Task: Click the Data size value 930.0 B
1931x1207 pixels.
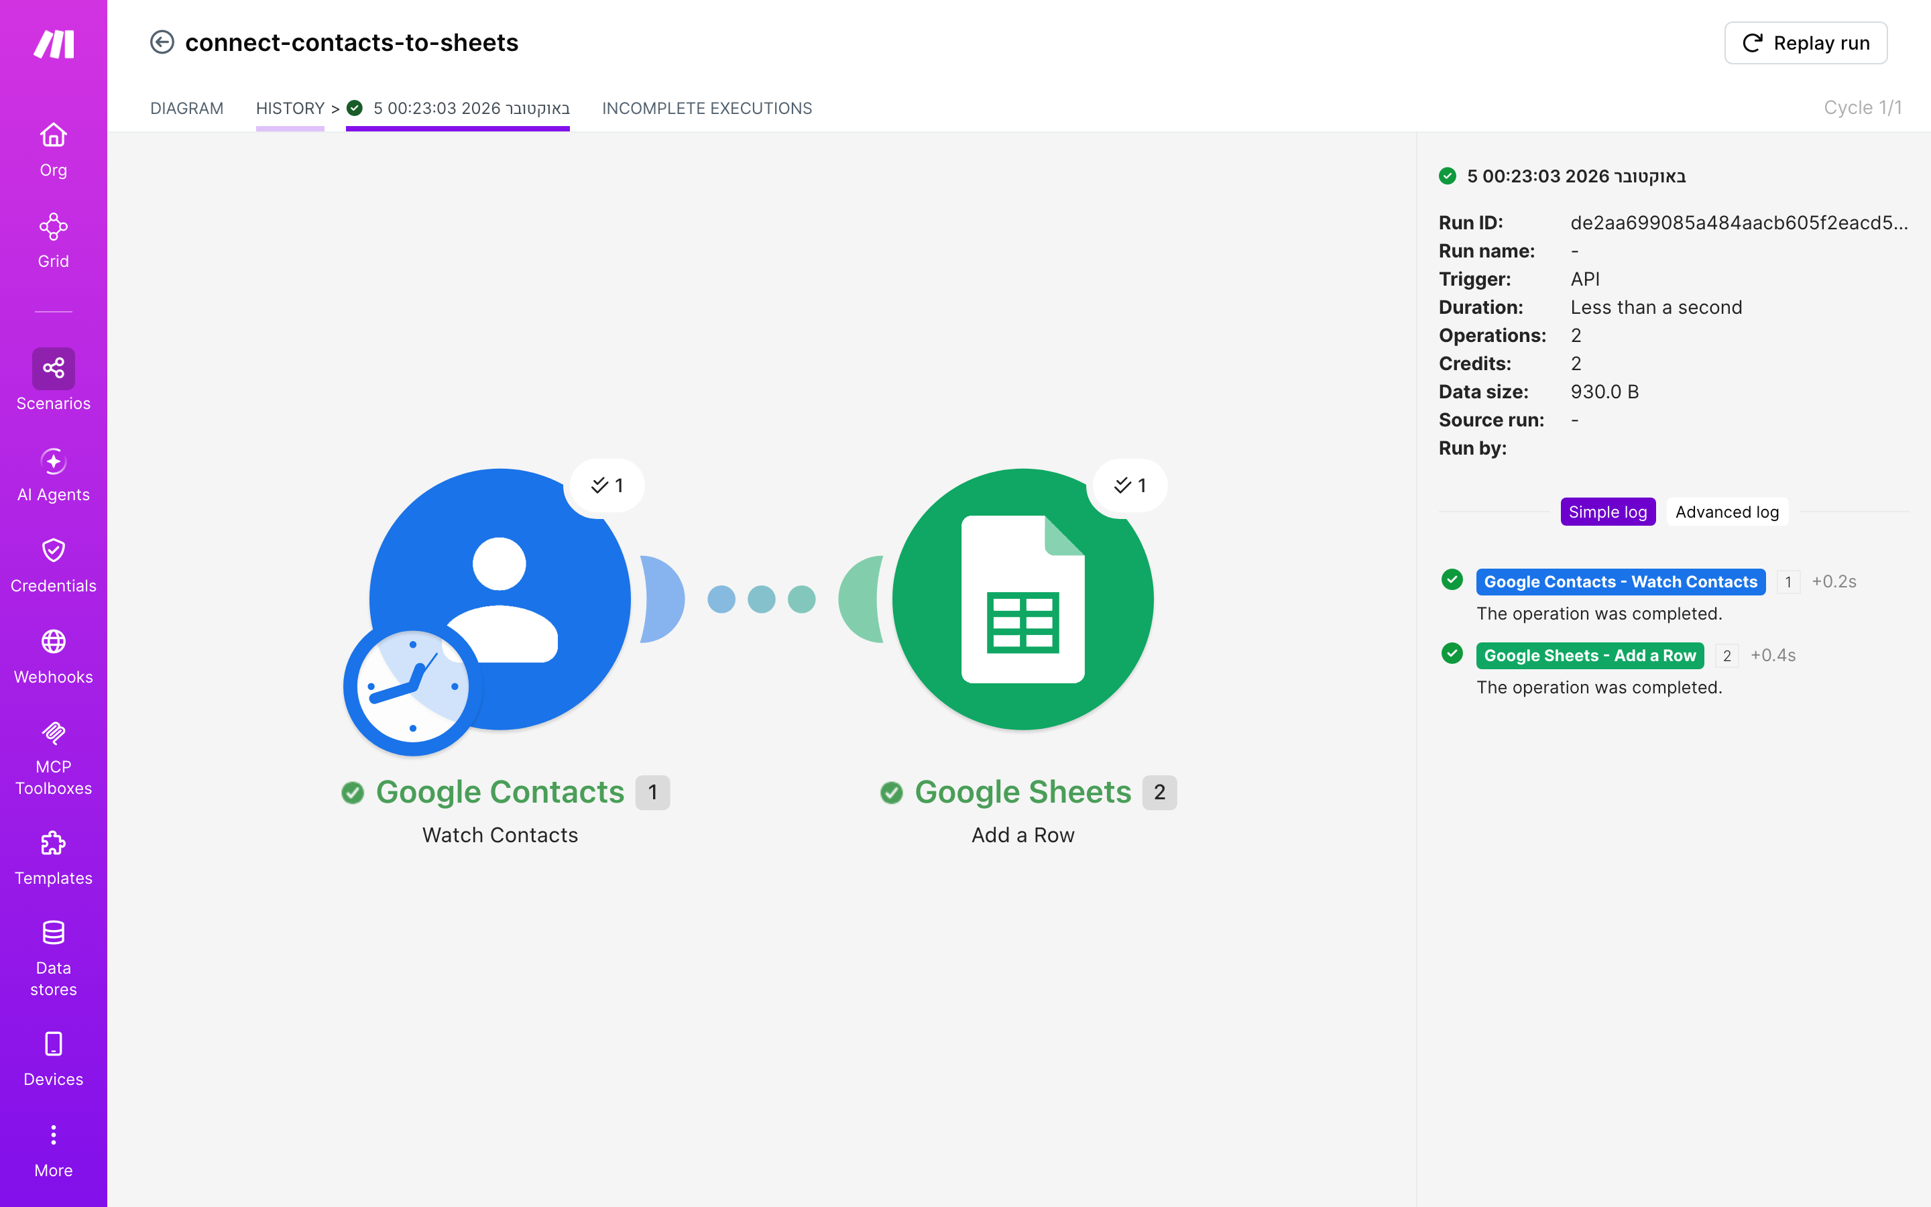Action: 1604,392
